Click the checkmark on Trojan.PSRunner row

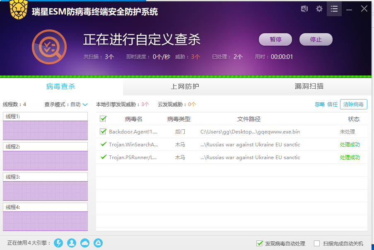[x=104, y=157]
